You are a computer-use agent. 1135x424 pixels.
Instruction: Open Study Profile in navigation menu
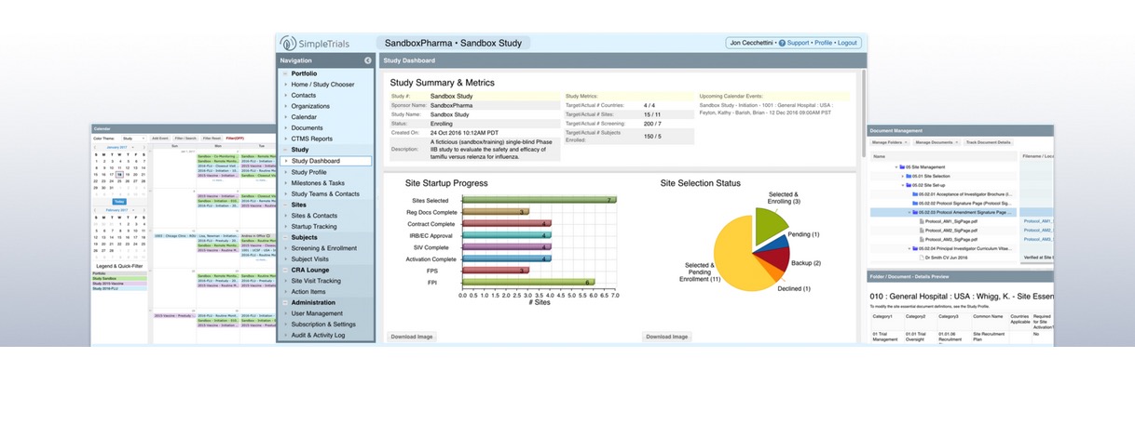[x=308, y=172]
